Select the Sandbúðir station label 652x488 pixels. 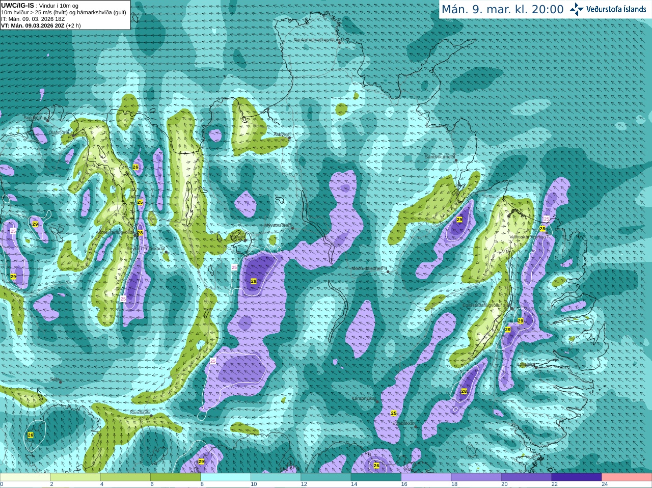(140, 413)
